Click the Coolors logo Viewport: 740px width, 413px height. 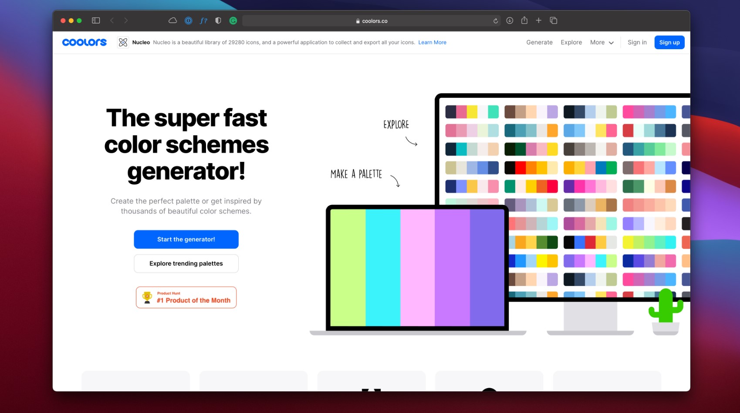[84, 42]
